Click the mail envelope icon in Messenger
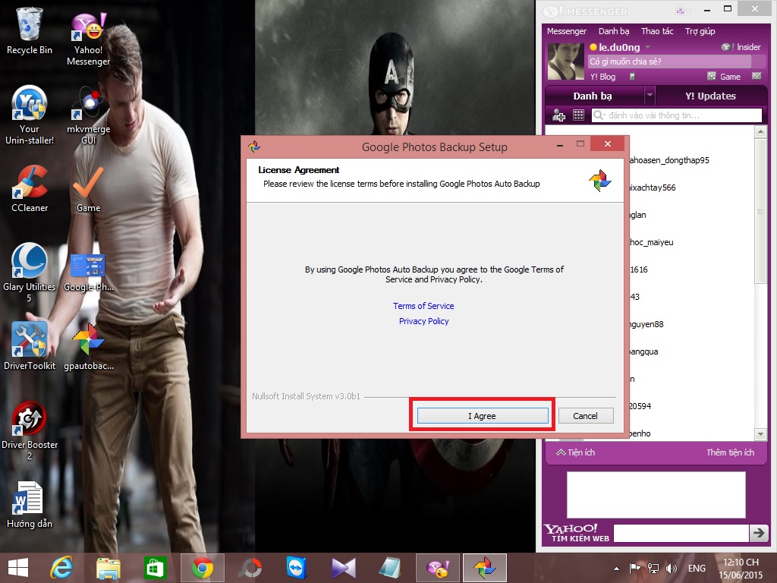This screenshot has width=777, height=583. 757,77
